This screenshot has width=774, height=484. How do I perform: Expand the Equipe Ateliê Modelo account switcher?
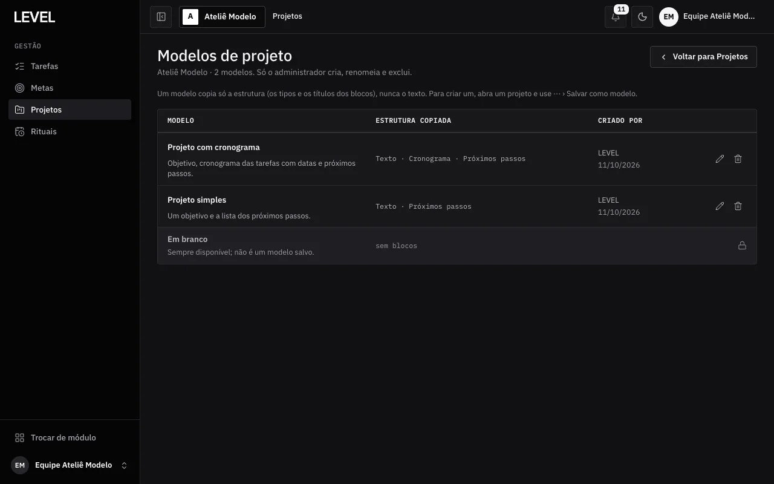pos(70,465)
